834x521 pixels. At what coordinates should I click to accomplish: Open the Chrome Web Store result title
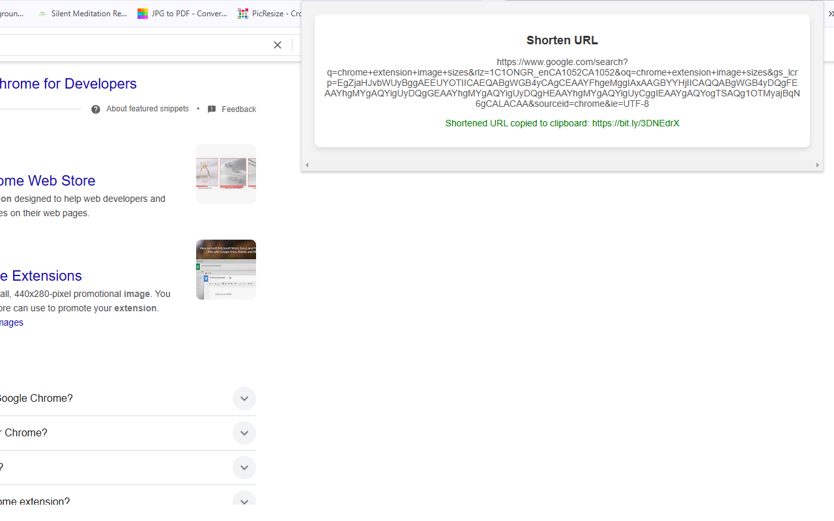48,180
